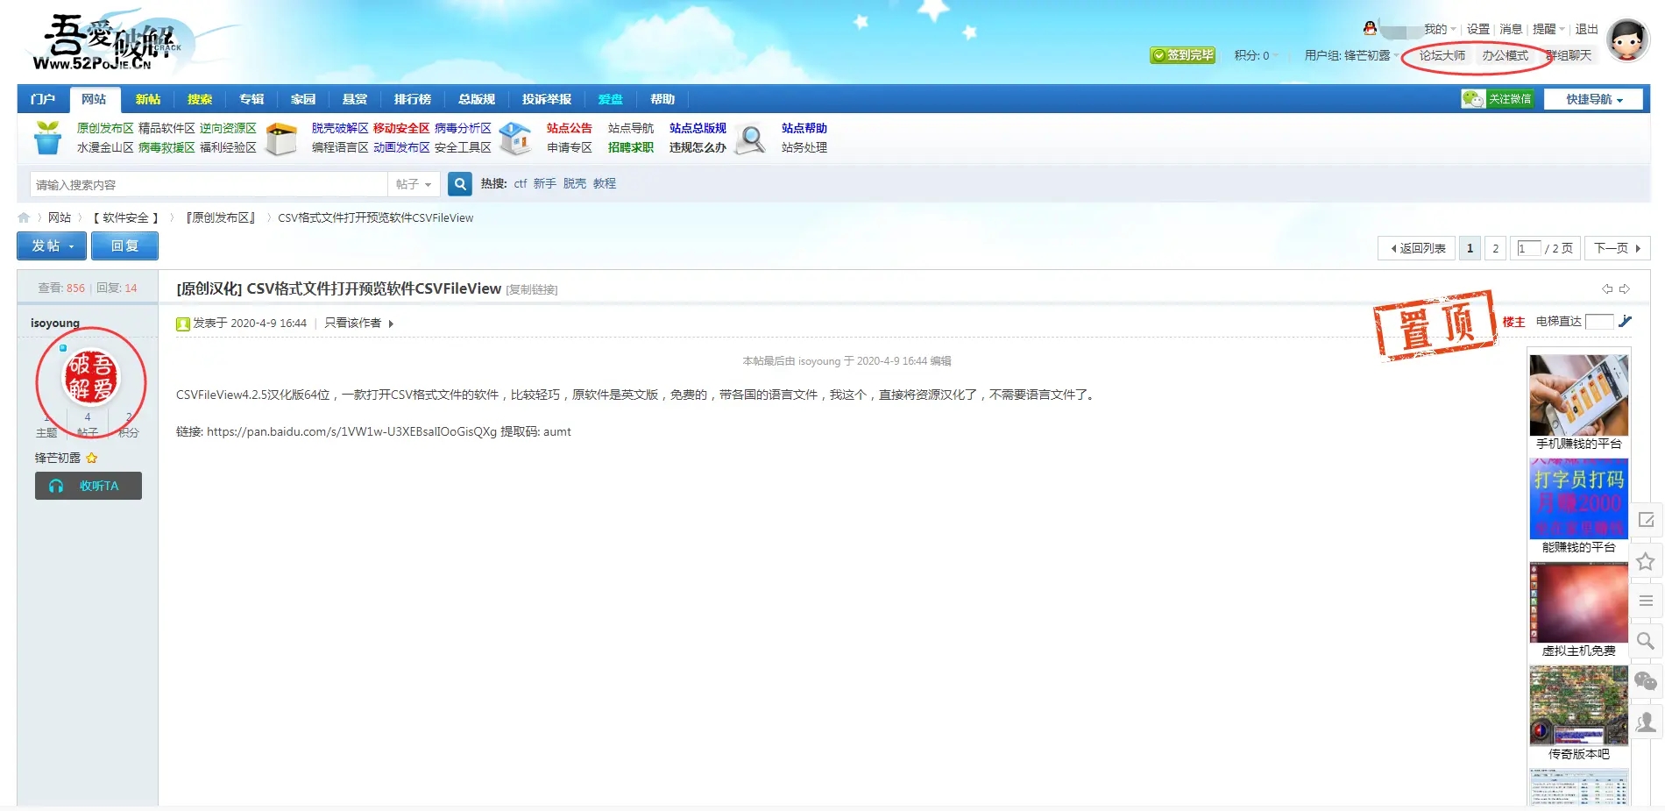The width and height of the screenshot is (1665, 811).
Task: Expand 只看该作者 arrow
Action: tap(391, 324)
